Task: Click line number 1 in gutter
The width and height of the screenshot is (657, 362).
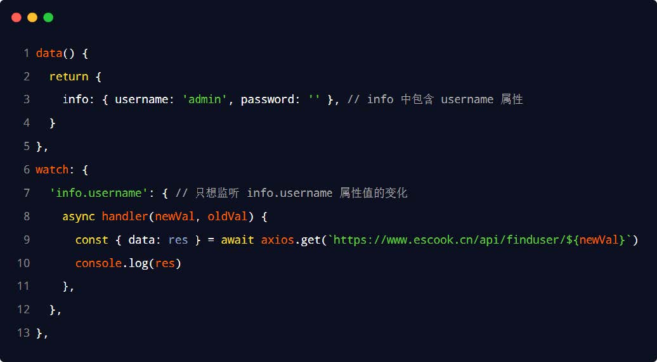Action: [x=27, y=53]
